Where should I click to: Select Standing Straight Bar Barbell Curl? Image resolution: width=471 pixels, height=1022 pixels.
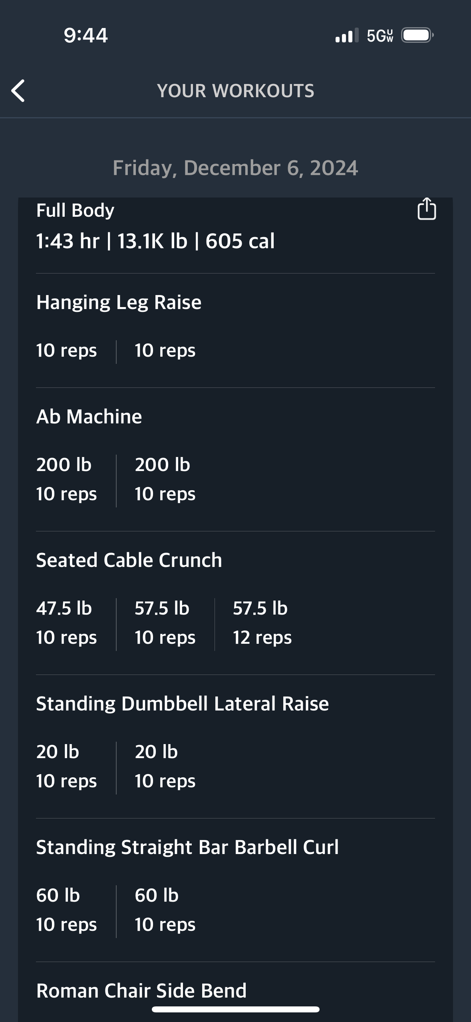pyautogui.click(x=187, y=847)
